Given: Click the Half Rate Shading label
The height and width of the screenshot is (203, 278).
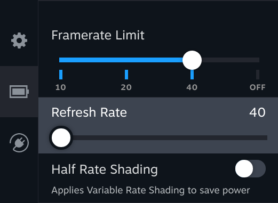Looking at the screenshot, I should point(105,169).
